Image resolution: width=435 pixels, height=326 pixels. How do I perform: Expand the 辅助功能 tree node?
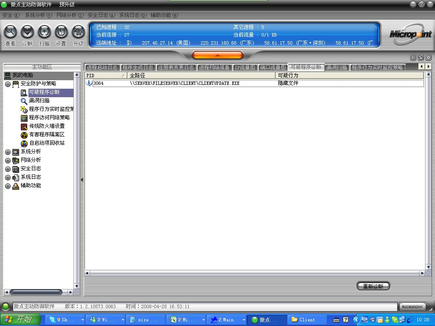tap(8, 186)
